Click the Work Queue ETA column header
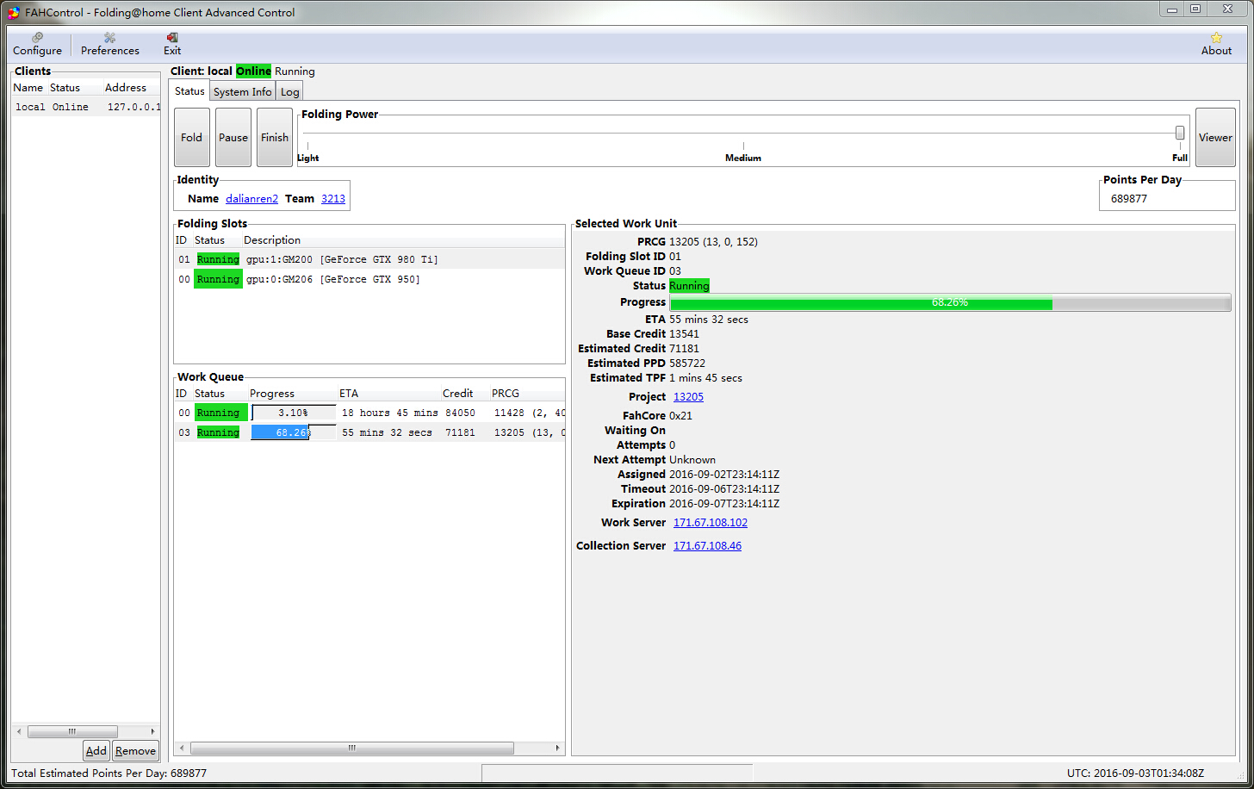Viewport: 1254px width, 789px height. (x=388, y=394)
